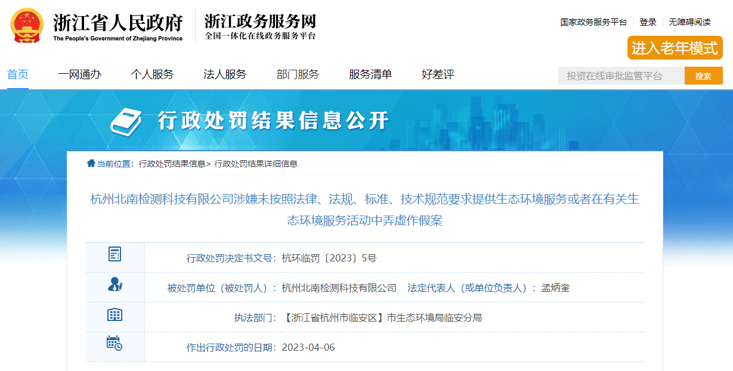The height and width of the screenshot is (371, 733).
Task: Focus the search input field
Action: point(621,76)
